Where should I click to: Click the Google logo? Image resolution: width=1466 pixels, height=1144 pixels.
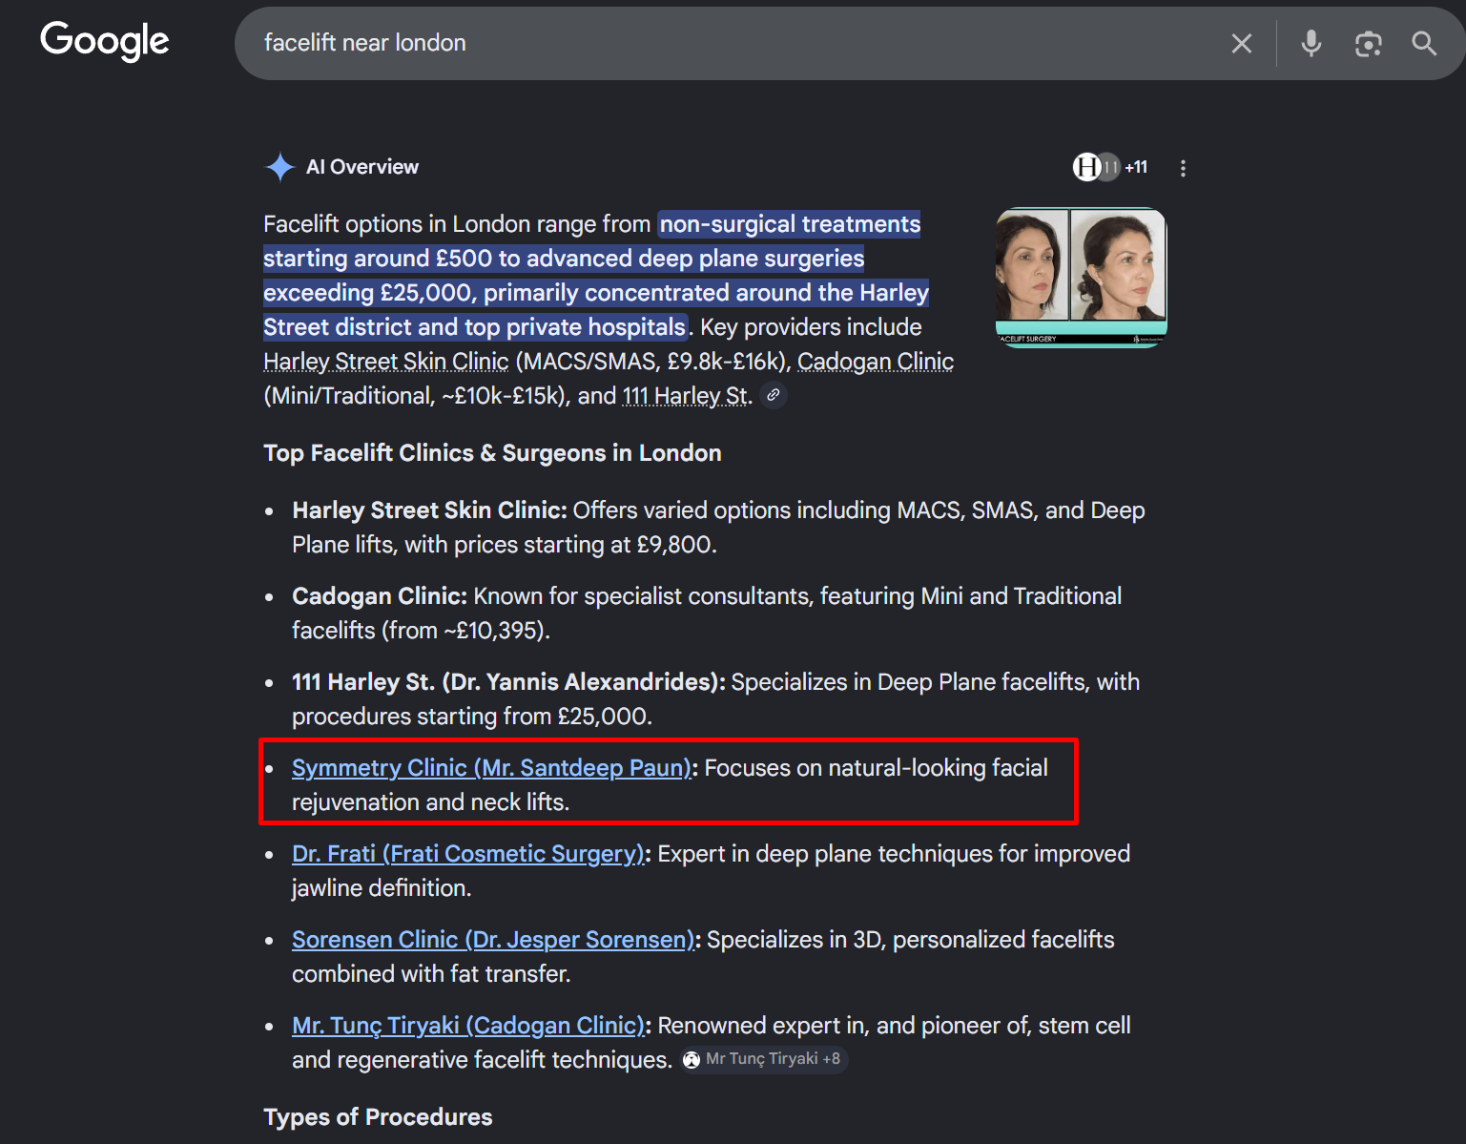coord(104,41)
